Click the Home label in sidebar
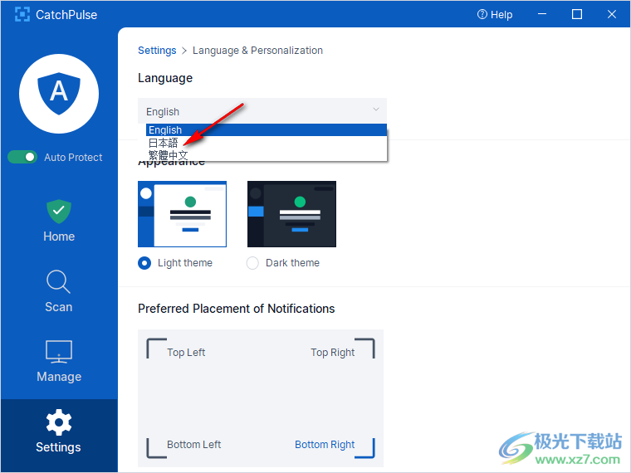This screenshot has height=473, width=631. pyautogui.click(x=59, y=236)
